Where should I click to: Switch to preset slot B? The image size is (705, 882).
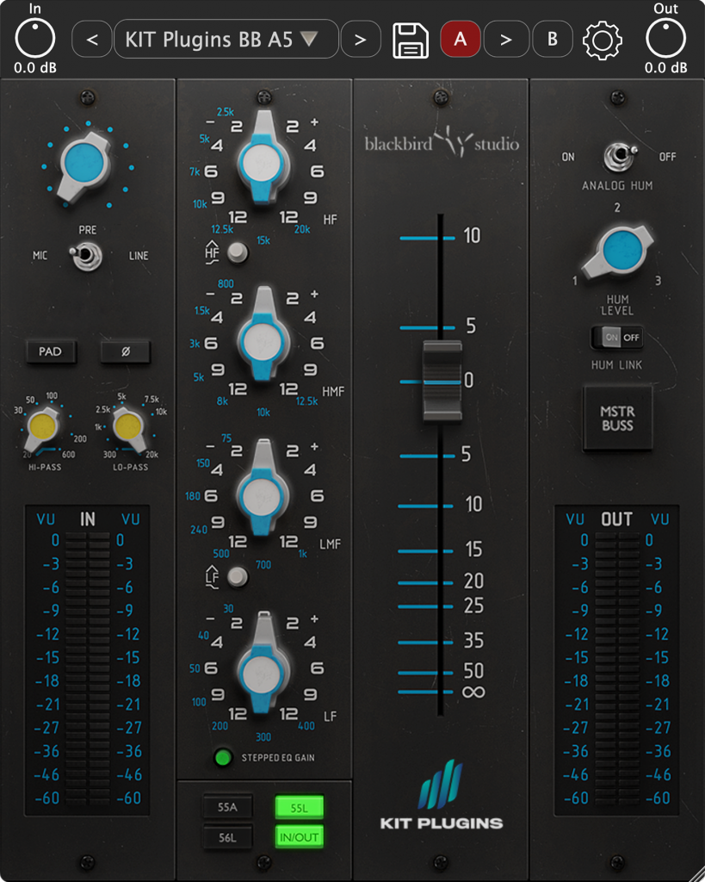tap(553, 39)
